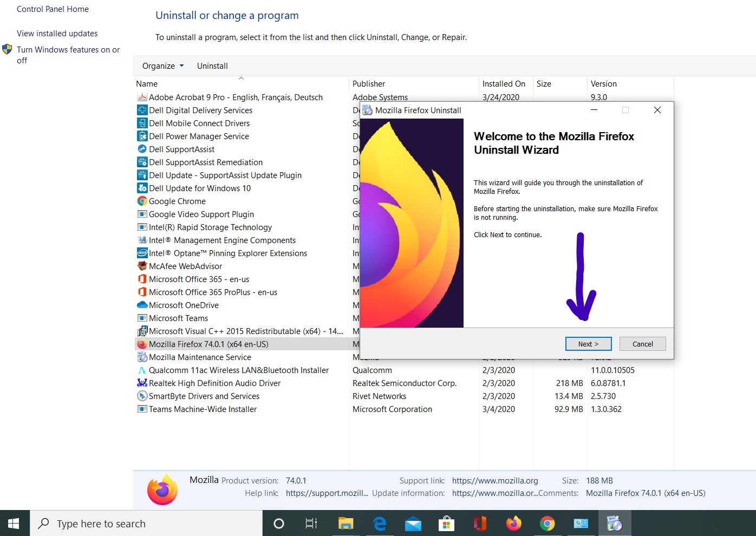Click the Qualcomm version 11.0.0.10505 cell

click(612, 370)
